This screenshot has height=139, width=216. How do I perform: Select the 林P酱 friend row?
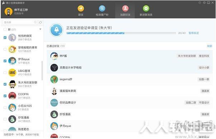pos(130,56)
